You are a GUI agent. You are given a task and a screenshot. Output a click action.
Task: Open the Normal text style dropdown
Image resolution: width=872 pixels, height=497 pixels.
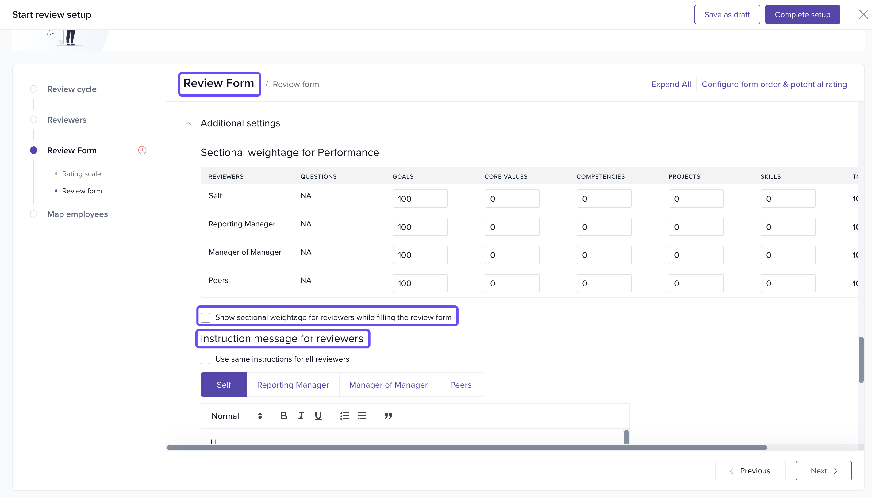pos(236,416)
